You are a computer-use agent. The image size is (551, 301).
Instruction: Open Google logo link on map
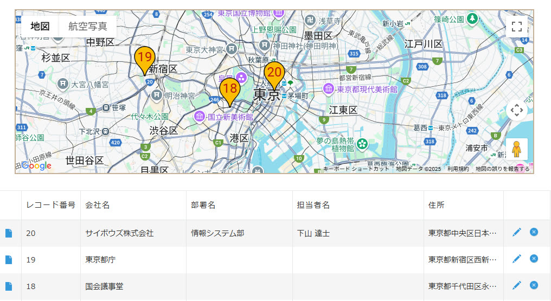point(36,166)
